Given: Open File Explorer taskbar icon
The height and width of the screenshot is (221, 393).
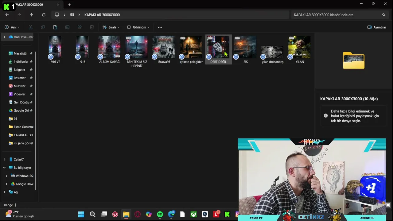Looking at the screenshot, I should click(126, 214).
